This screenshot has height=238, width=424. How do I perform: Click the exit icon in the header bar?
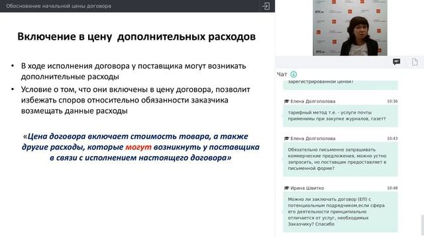(x=266, y=6)
